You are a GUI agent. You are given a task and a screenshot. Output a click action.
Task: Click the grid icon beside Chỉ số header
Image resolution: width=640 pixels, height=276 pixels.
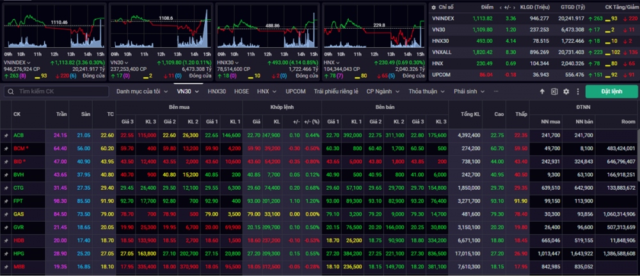tap(433, 7)
